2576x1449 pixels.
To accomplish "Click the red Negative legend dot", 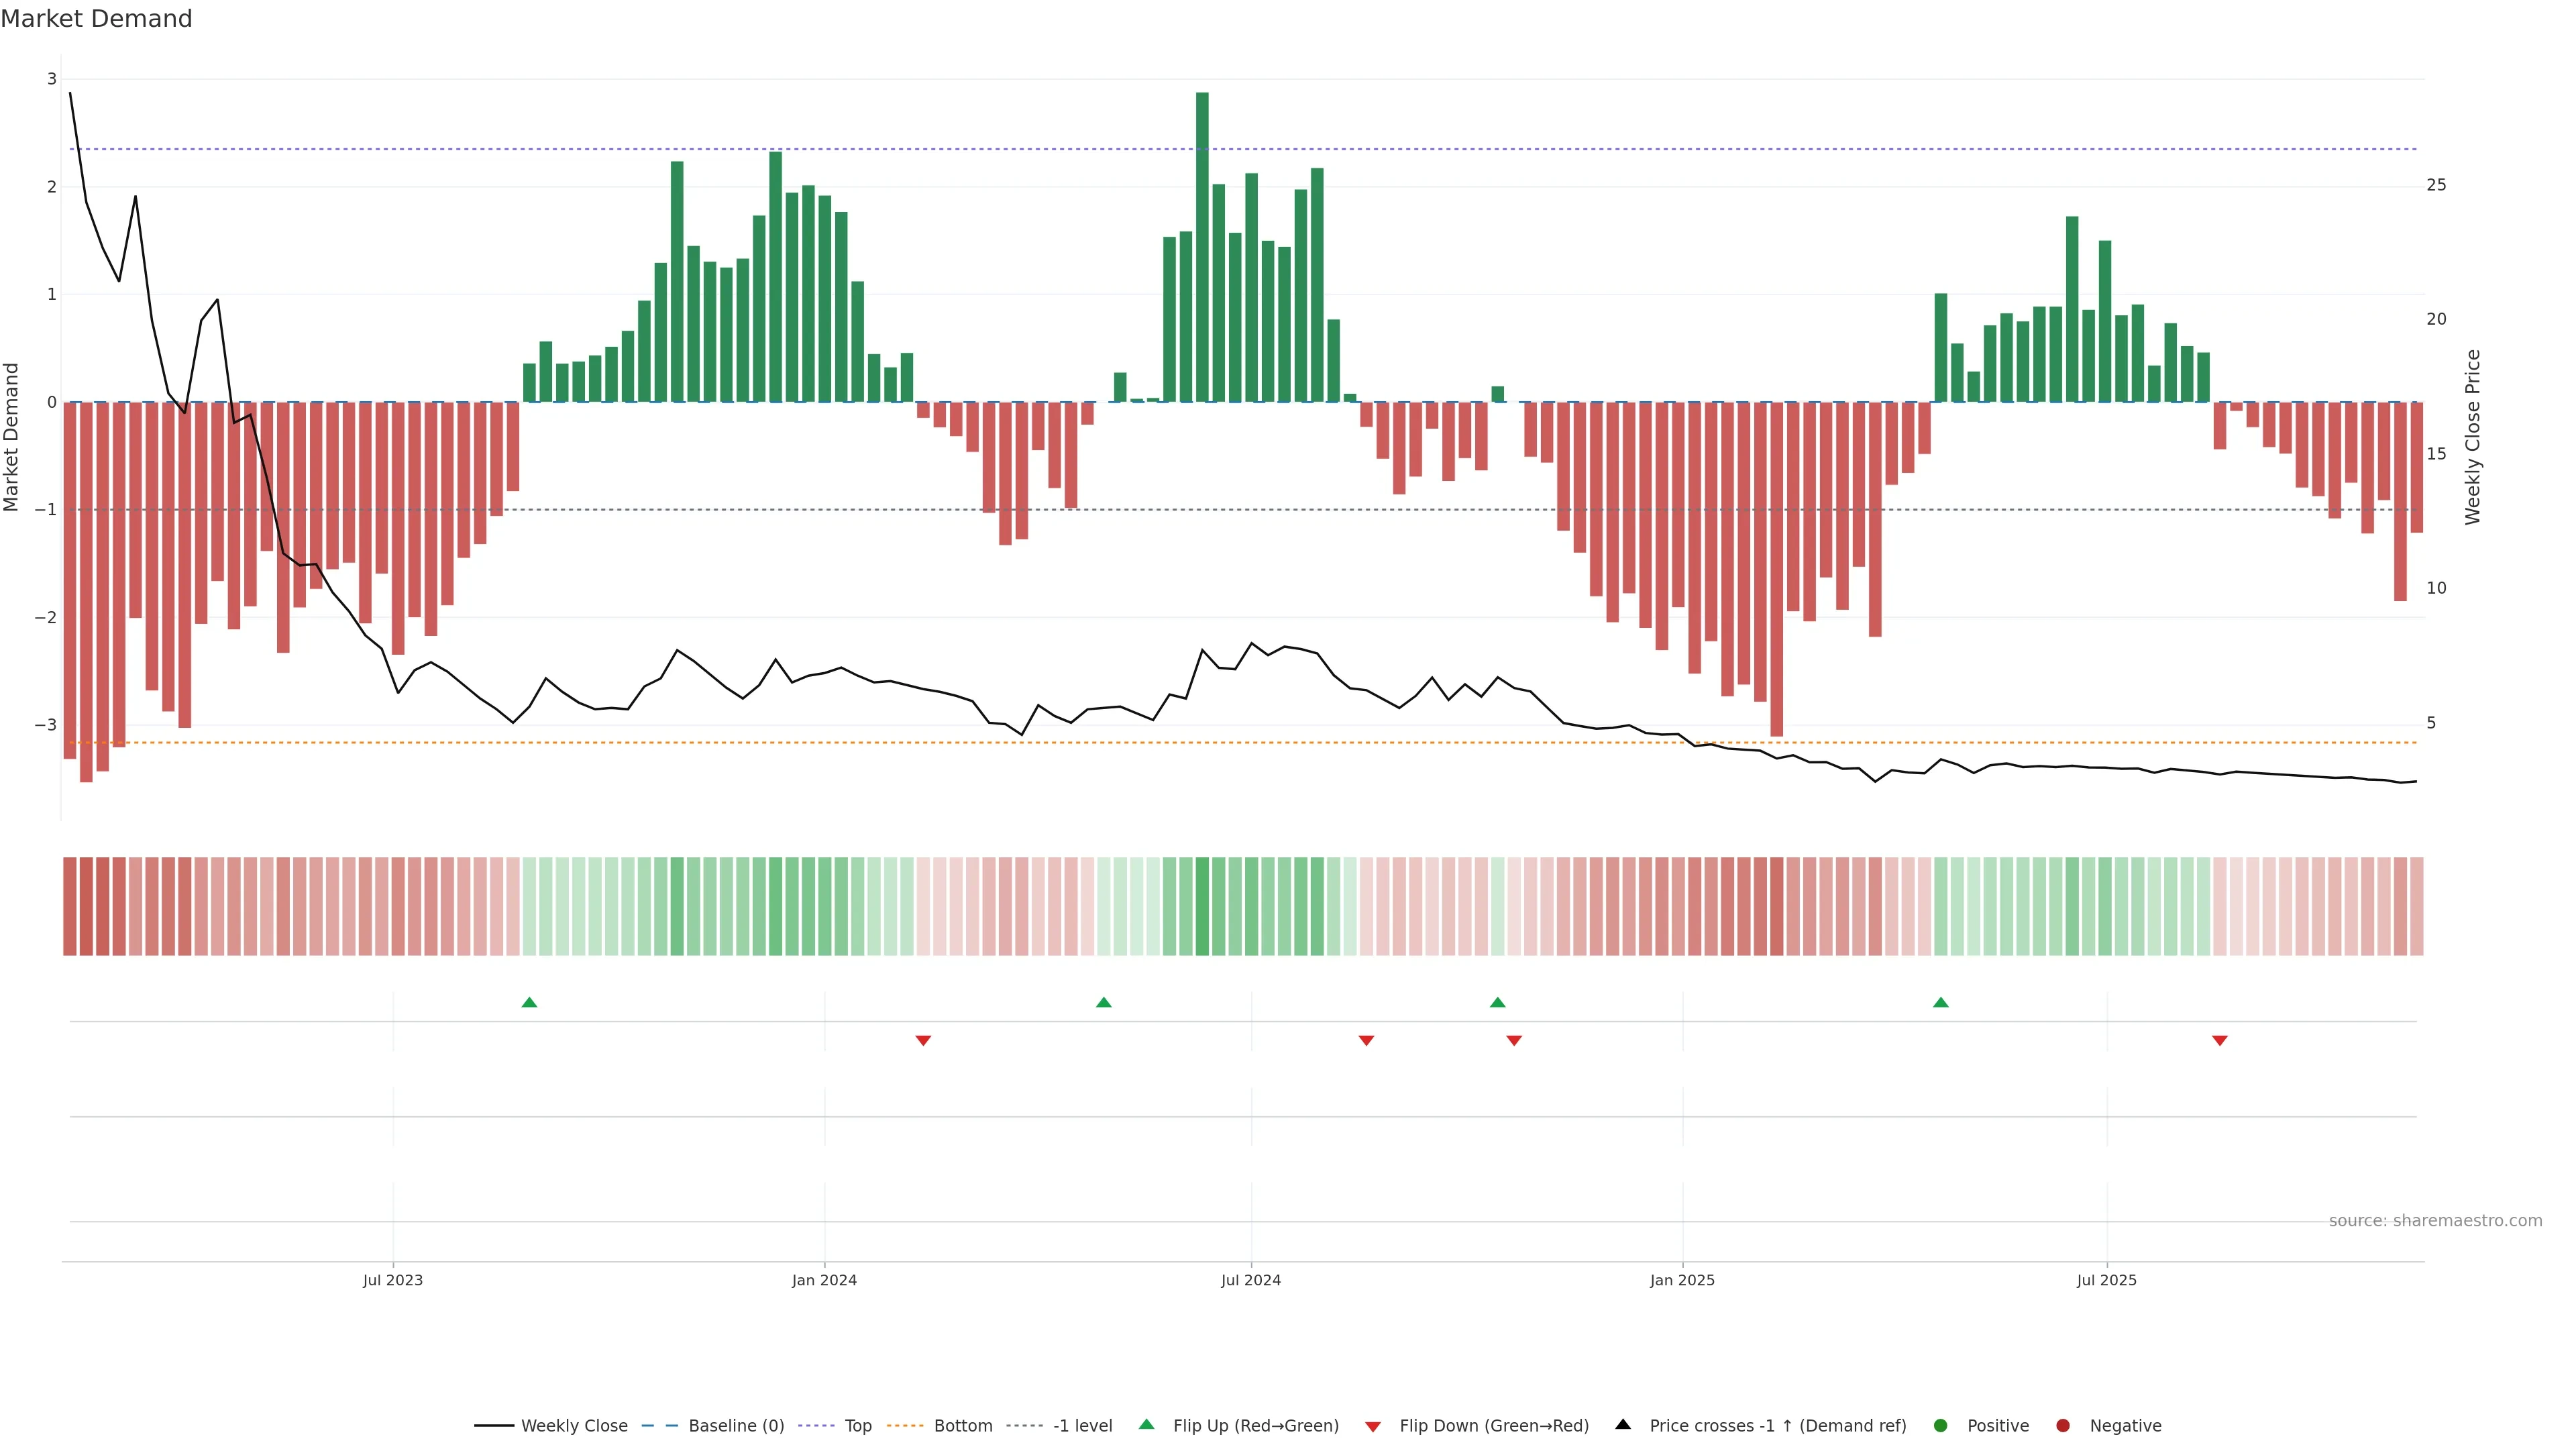I will (2062, 1425).
